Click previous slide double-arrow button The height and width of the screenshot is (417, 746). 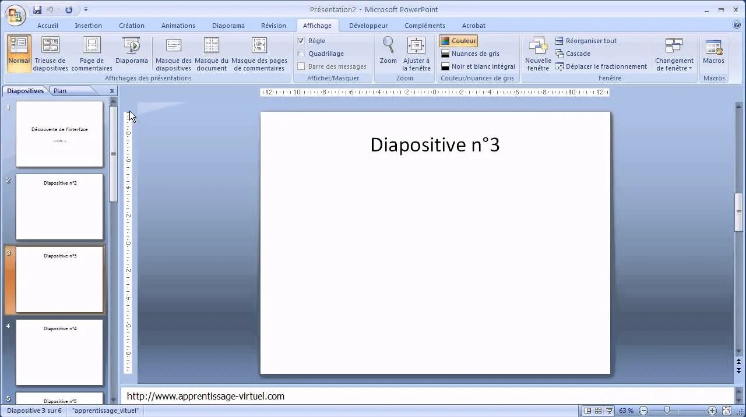[x=739, y=362]
